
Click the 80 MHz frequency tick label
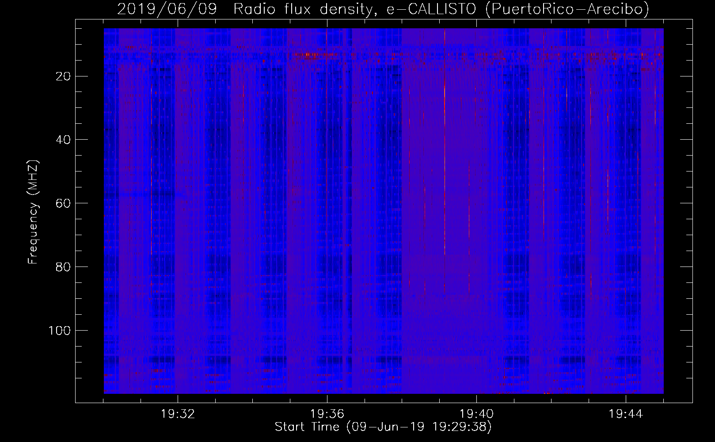coord(64,267)
